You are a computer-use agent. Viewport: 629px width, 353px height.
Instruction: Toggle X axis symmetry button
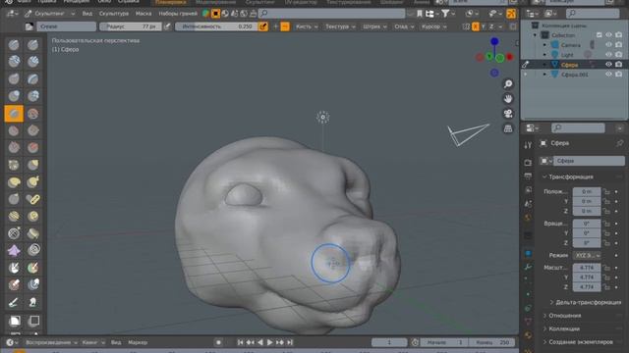tap(476, 26)
